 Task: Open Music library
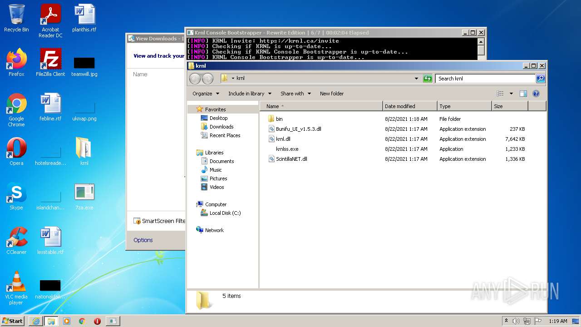click(x=216, y=170)
